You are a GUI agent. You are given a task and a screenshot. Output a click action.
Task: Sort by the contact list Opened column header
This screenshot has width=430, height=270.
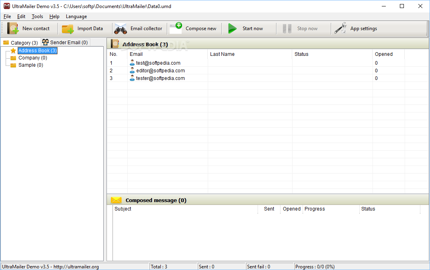coord(389,54)
